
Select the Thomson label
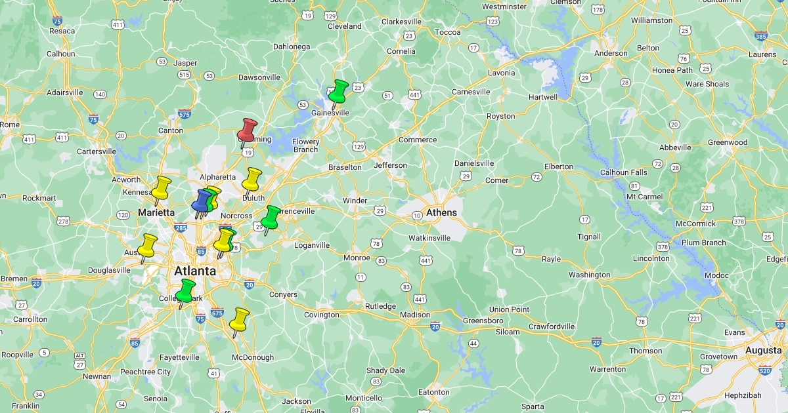(x=646, y=351)
